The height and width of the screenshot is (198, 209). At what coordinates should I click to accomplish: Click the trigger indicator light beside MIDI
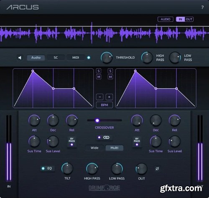pyautogui.click(x=89, y=58)
